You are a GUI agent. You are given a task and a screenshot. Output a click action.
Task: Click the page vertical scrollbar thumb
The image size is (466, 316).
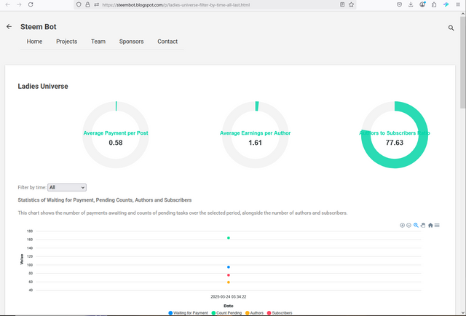pos(463,63)
